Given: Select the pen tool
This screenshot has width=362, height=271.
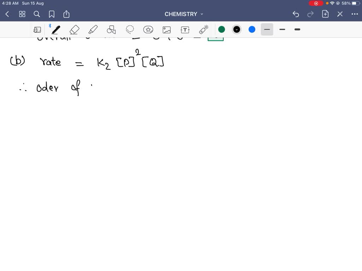Looking at the screenshot, I should [55, 30].
